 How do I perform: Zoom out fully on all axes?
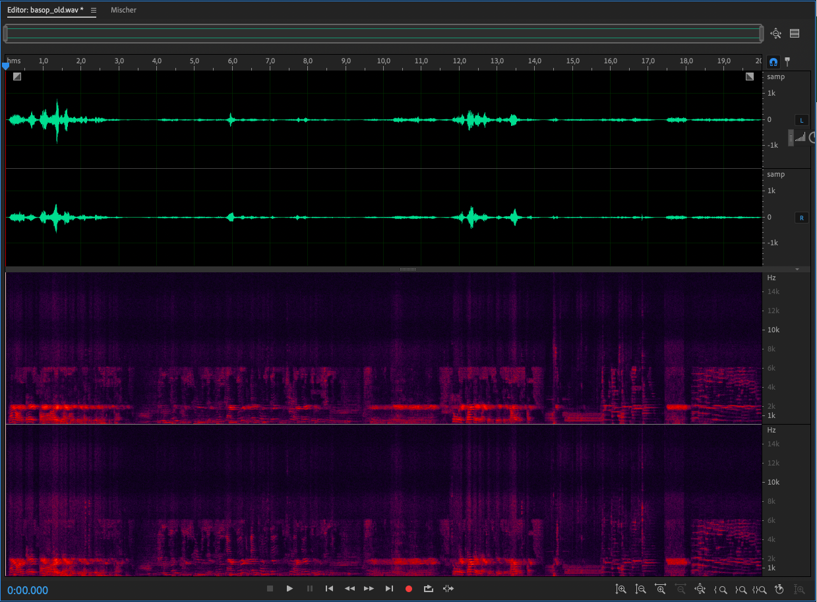pos(700,589)
